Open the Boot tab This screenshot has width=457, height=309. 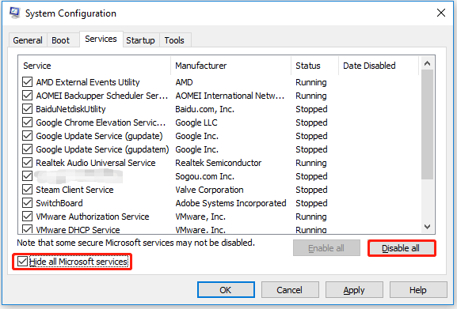coord(61,40)
